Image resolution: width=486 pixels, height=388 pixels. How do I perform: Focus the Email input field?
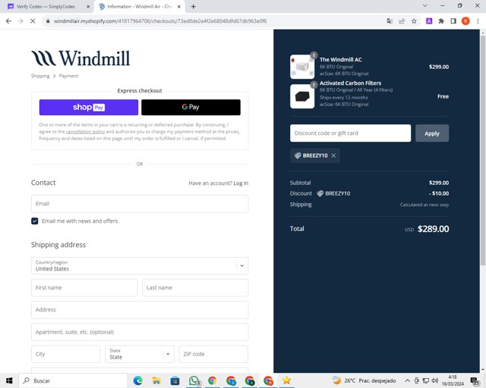[x=140, y=204]
